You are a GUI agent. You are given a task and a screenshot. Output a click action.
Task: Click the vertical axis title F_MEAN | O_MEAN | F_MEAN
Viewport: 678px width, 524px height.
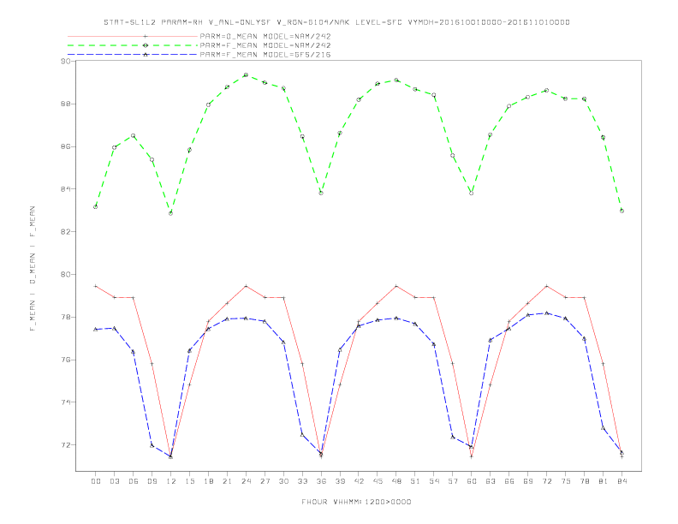pos(33,269)
